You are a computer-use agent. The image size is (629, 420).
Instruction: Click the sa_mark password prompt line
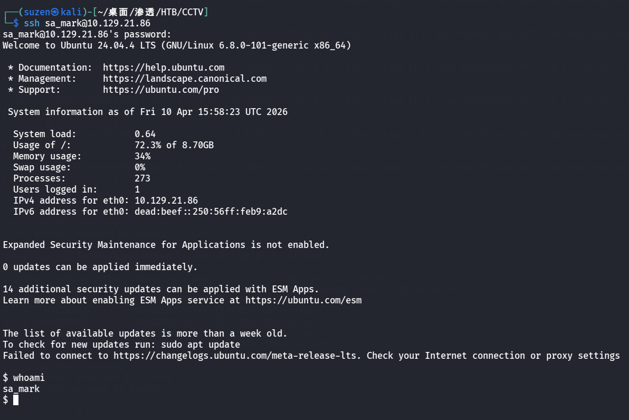[x=87, y=34]
